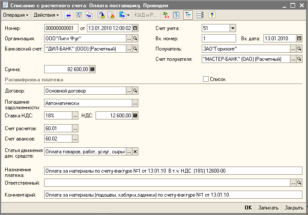Click the Записать button
This screenshot has width=308, height=215.
pyautogui.click(x=268, y=208)
